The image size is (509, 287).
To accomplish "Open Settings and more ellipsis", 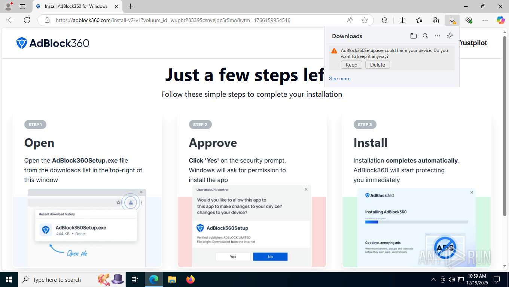I will [485, 20].
